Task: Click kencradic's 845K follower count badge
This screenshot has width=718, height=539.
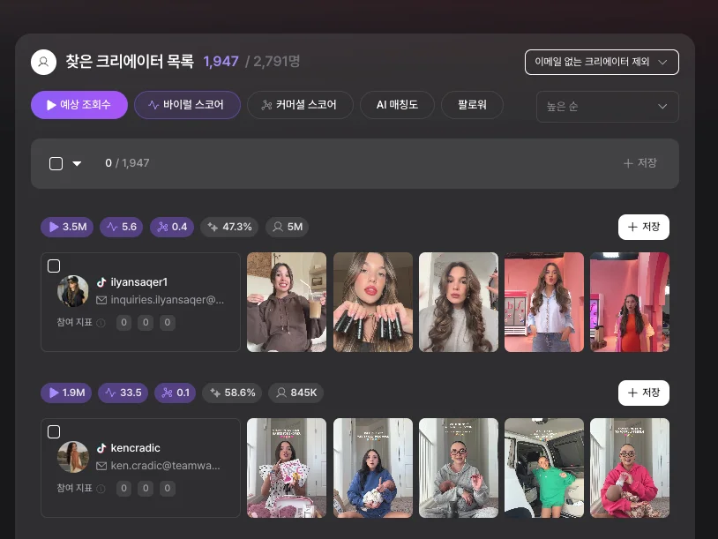Action: (295, 393)
